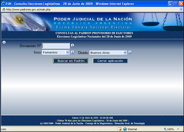Click the general info icon above Documento label
Screen dimensions: 184x132
click(x=4, y=43)
